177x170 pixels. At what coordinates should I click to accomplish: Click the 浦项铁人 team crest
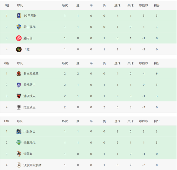[x=19, y=96]
